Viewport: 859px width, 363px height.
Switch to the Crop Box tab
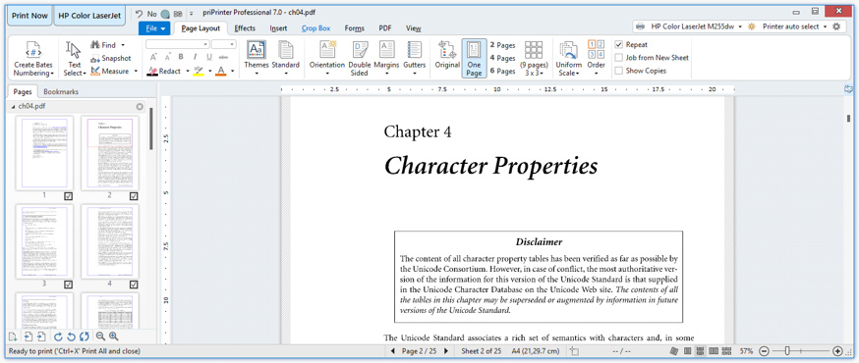316,28
